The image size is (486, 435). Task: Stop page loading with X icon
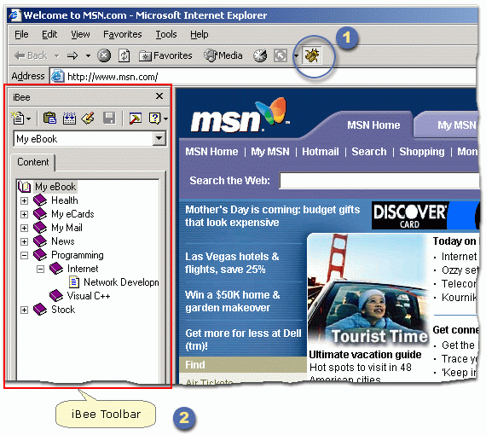104,55
